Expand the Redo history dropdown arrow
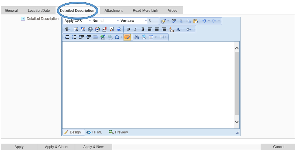Viewport: 297px width, 154px height. point(219,21)
